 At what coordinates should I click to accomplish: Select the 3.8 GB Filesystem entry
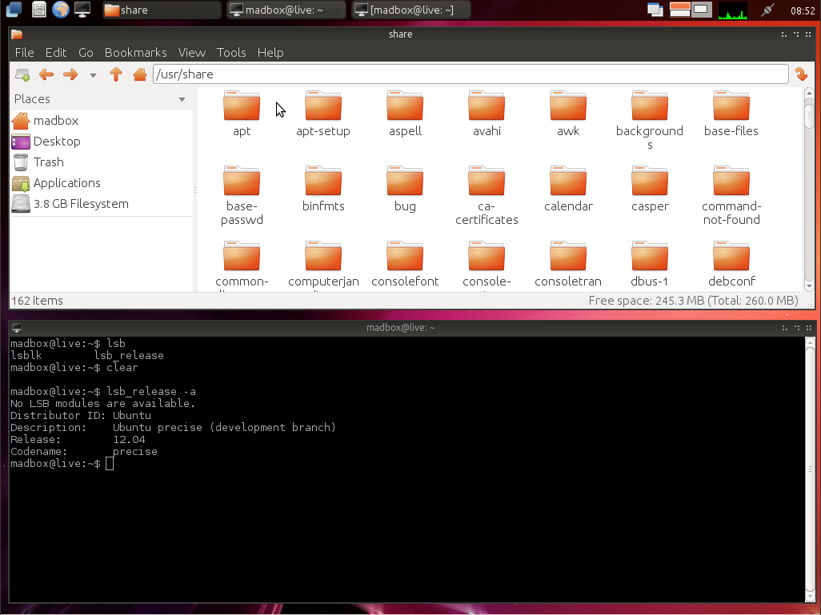pos(101,204)
